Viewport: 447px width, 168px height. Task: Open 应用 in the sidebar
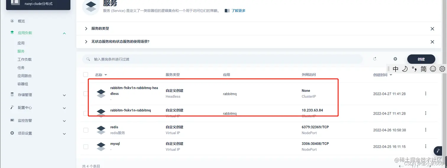pos(21,43)
